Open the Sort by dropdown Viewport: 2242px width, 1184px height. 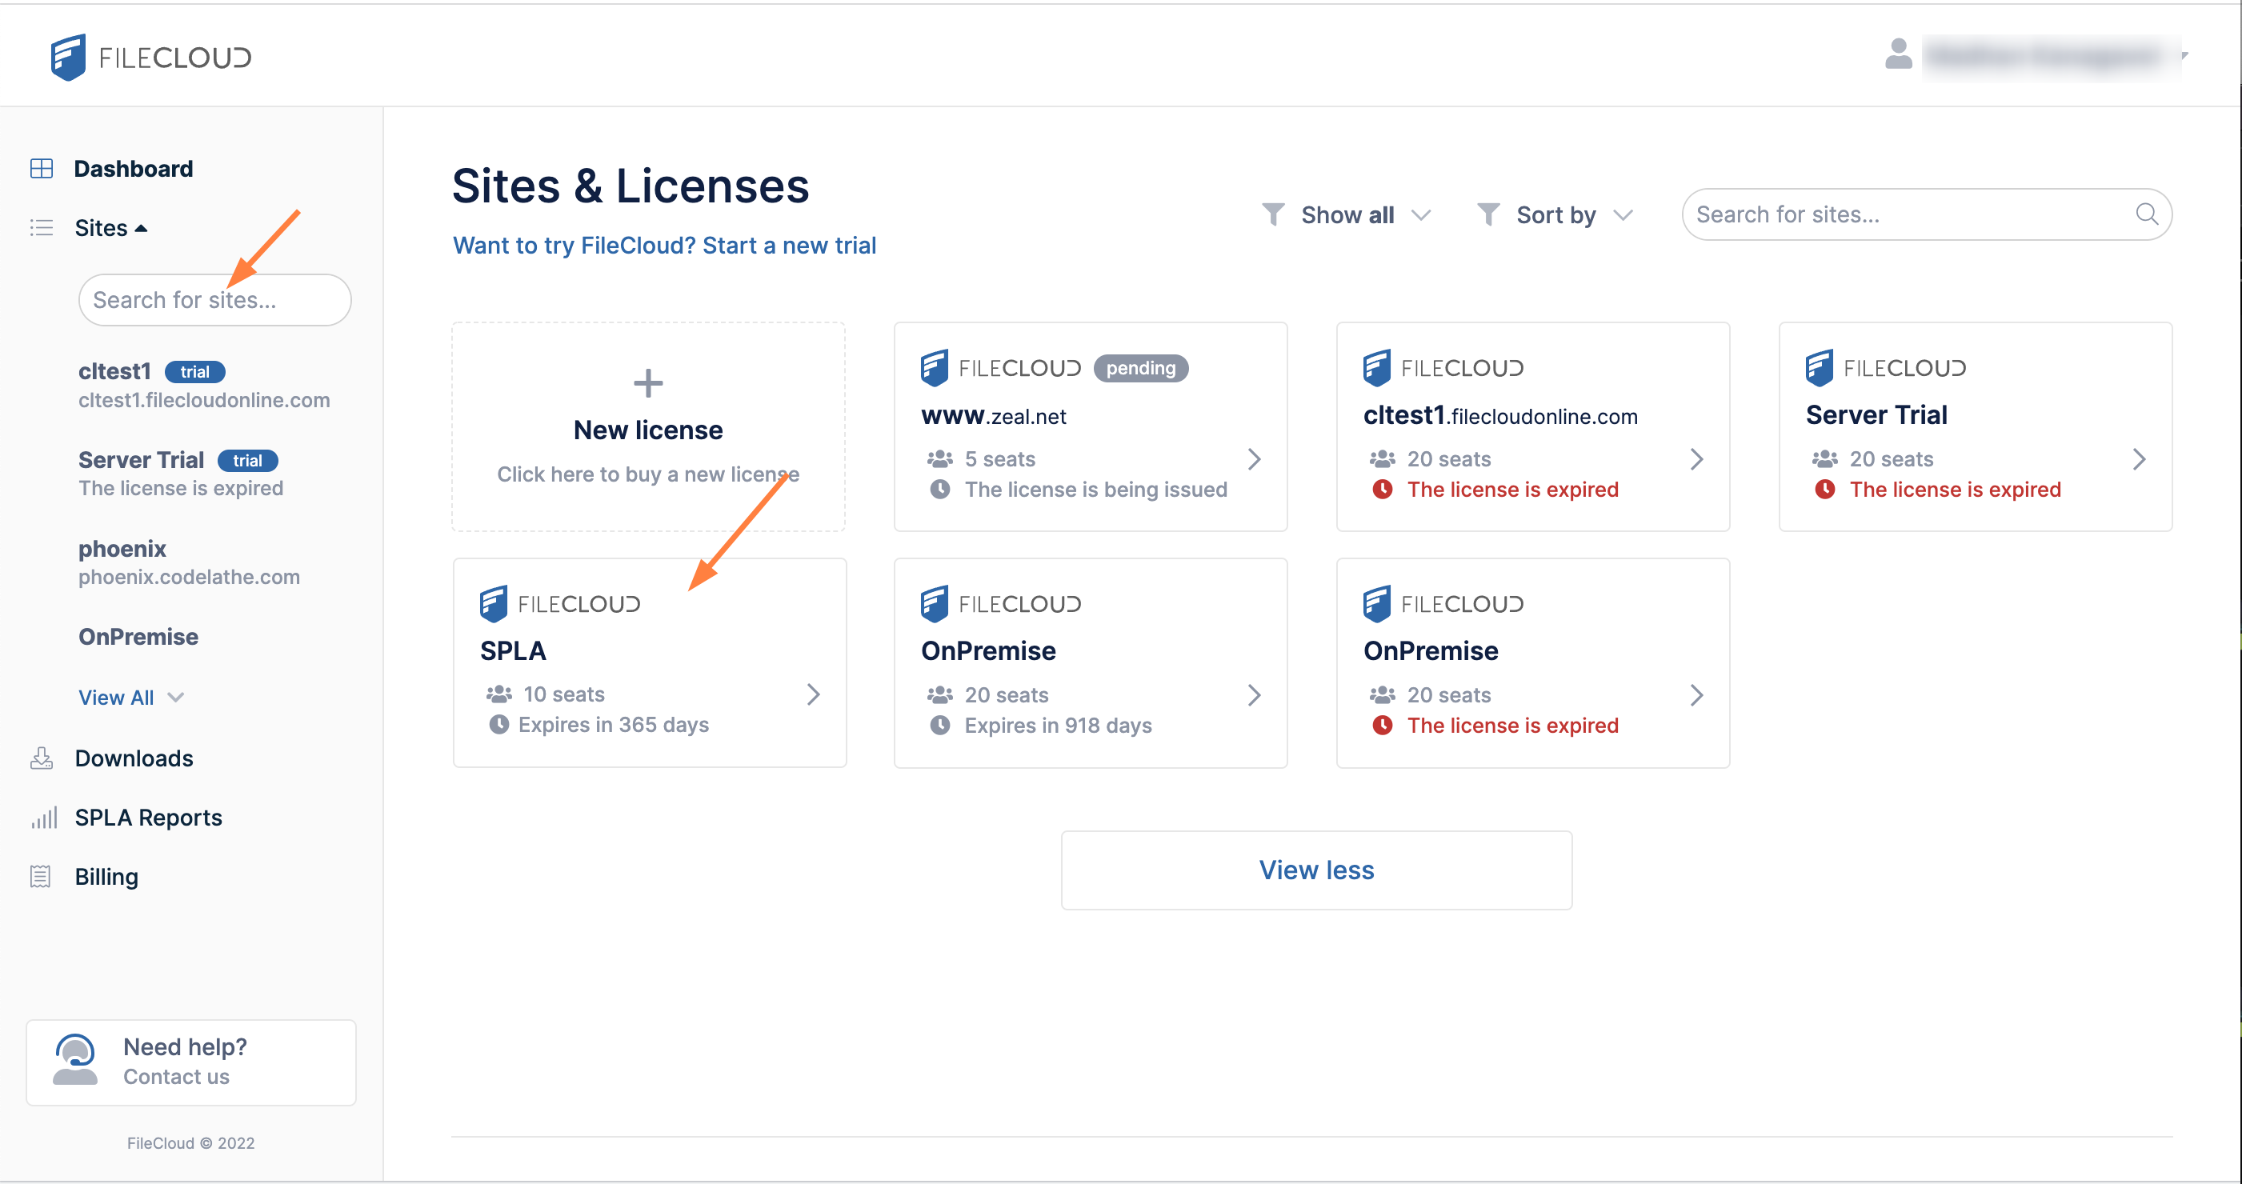[x=1556, y=215]
